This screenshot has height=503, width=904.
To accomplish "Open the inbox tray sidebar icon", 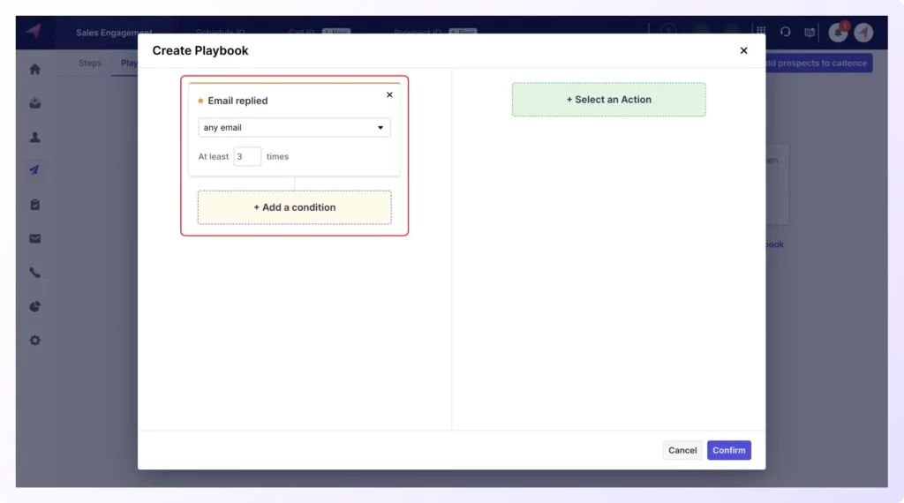I will 35,103.
